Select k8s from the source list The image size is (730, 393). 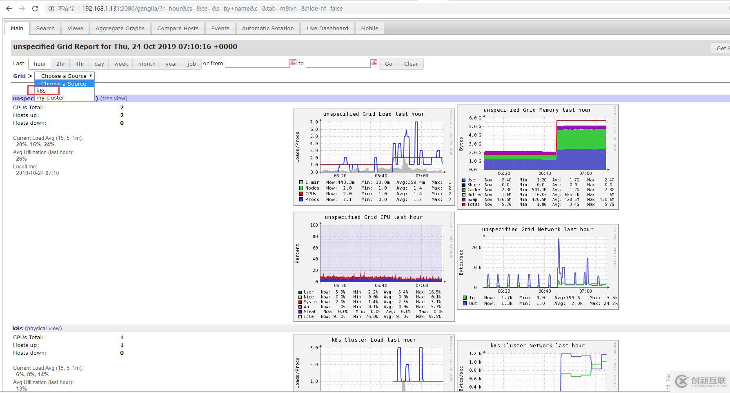41,91
